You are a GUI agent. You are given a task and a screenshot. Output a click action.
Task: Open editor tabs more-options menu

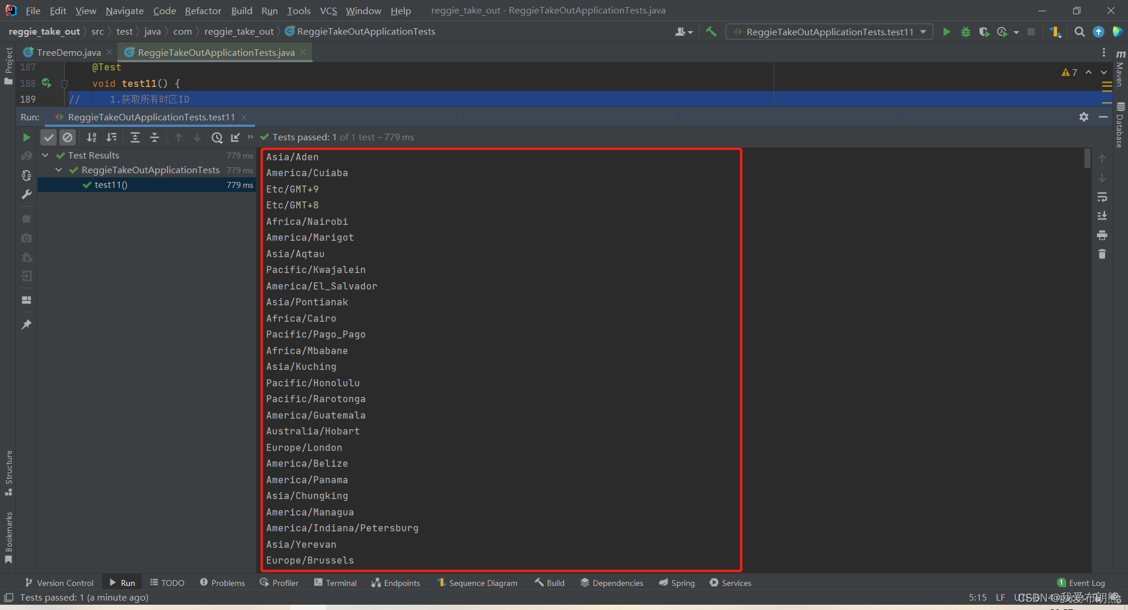point(1104,52)
